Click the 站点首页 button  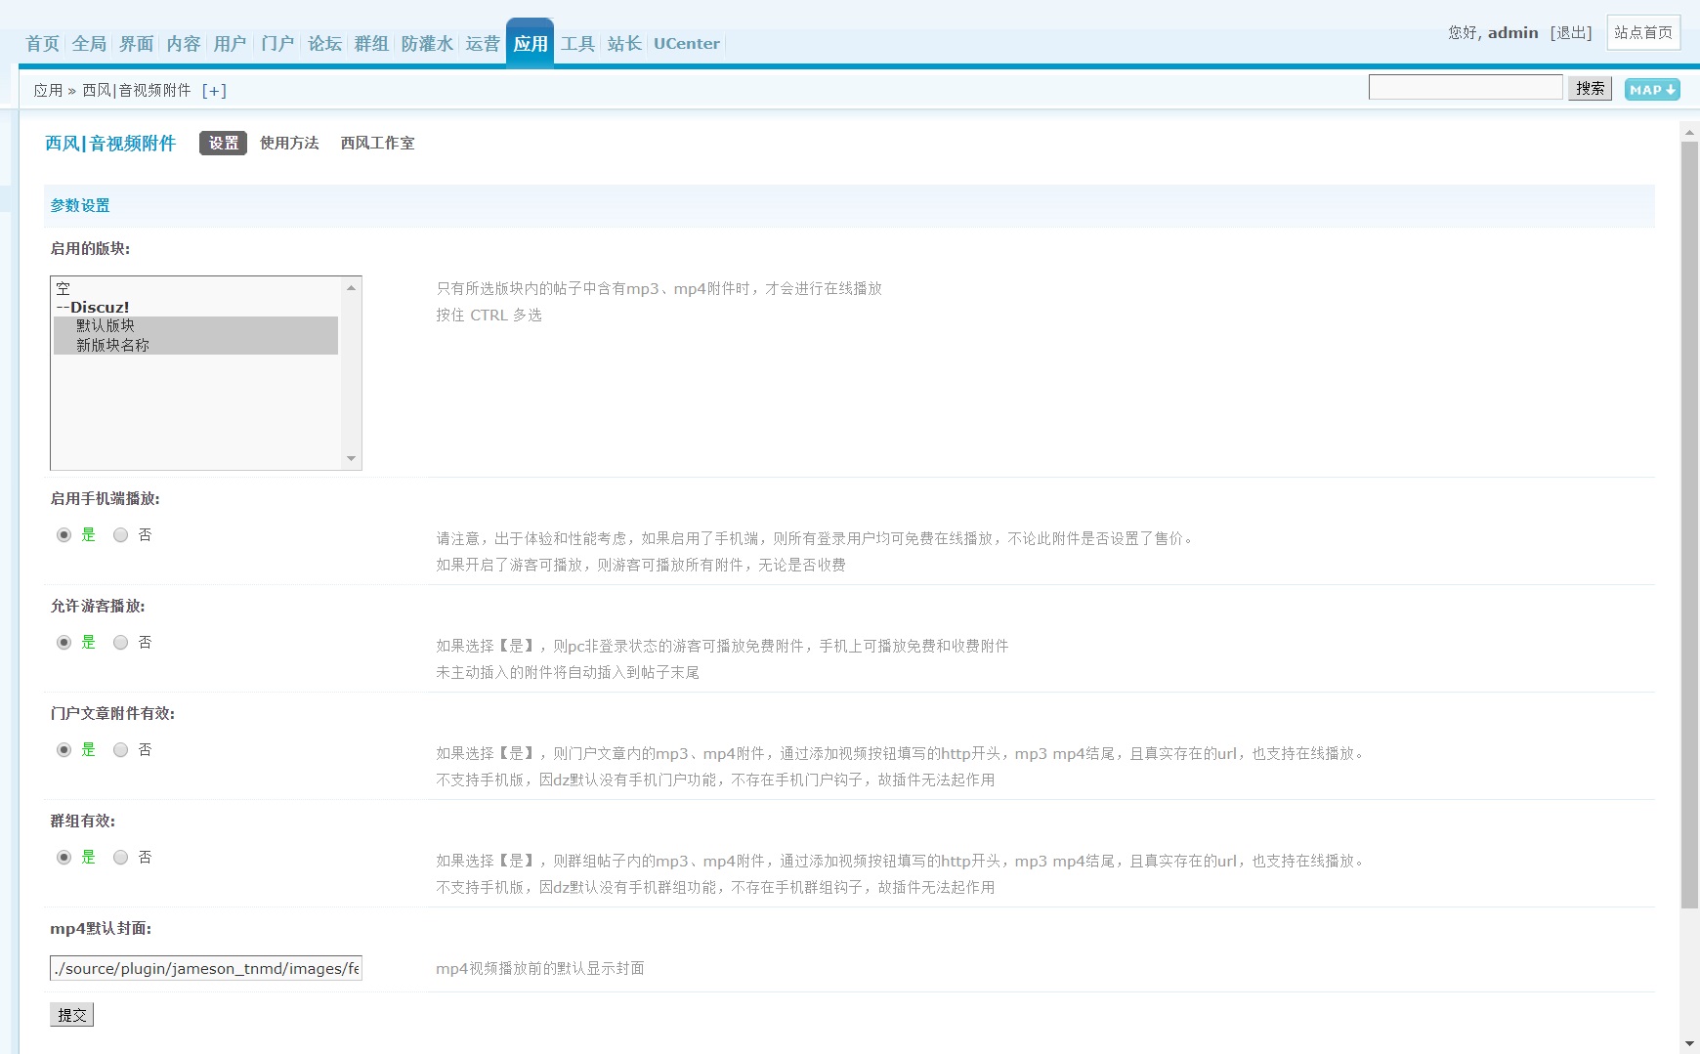pos(1643,32)
